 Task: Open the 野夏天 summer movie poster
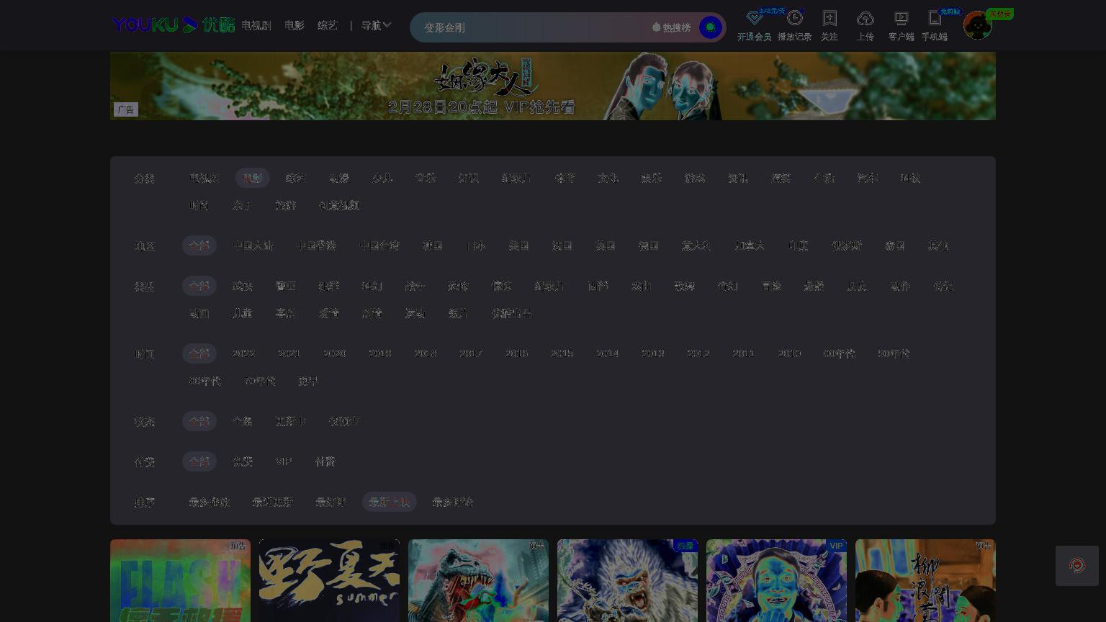[329, 580]
